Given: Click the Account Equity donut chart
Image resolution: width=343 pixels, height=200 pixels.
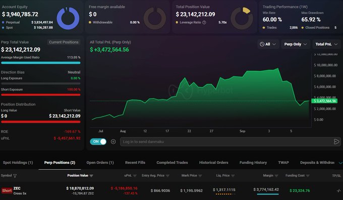Looking at the screenshot, I should pos(68,18).
